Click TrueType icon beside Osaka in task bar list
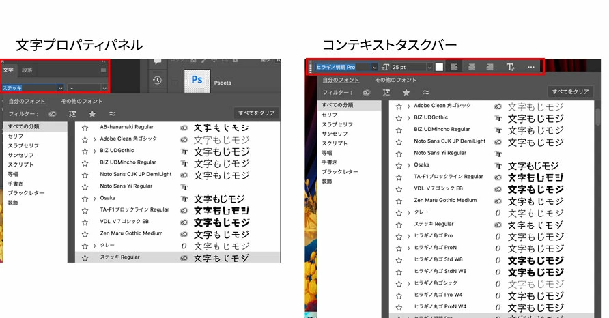The width and height of the screenshot is (609, 318). coord(498,166)
